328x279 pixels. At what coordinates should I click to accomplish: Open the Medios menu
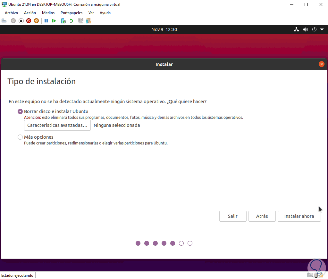pyautogui.click(x=48, y=13)
